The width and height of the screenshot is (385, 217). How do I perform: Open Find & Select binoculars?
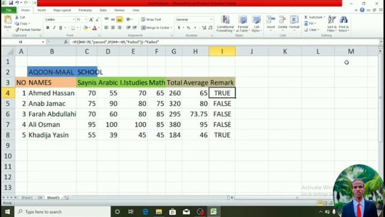(x=343, y=24)
